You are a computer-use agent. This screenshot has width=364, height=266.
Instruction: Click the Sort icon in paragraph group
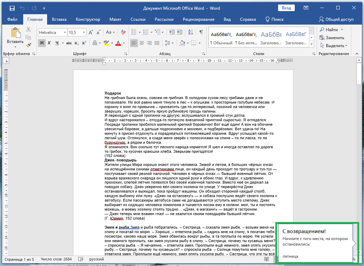[190, 32]
